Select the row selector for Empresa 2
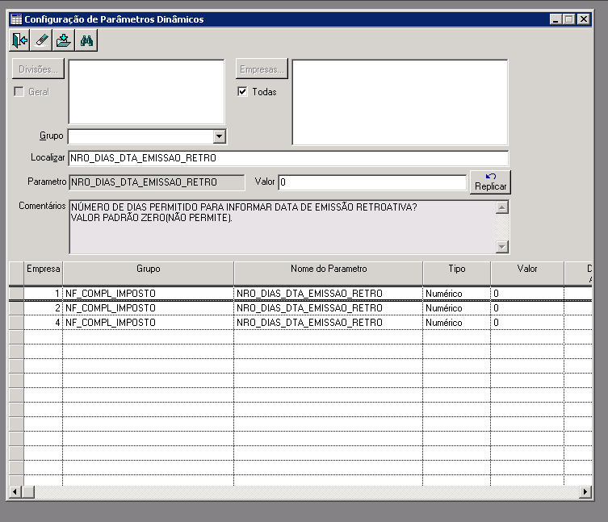This screenshot has height=522, width=608. pos(16,308)
